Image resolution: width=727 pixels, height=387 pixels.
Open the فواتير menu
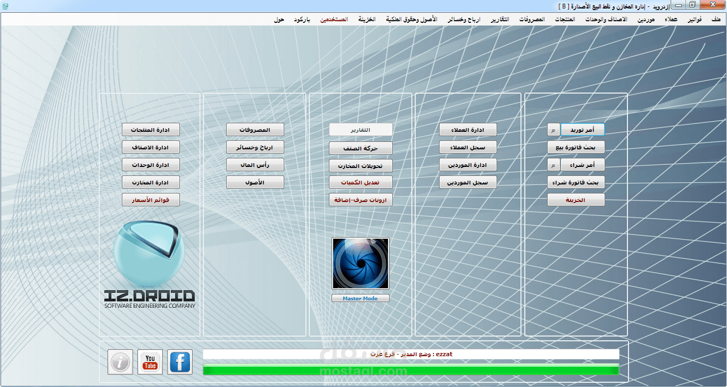(x=695, y=20)
